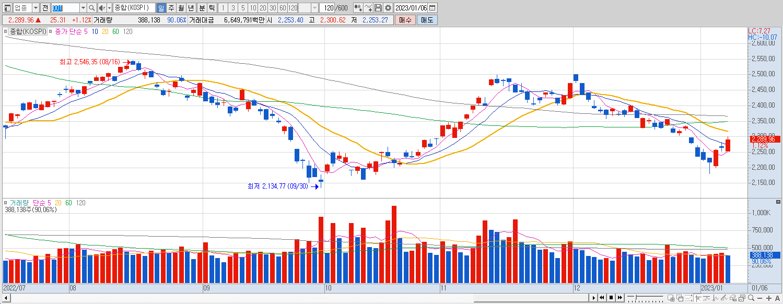Click the bar count field 120
783x304 pixels.
[x=327, y=8]
